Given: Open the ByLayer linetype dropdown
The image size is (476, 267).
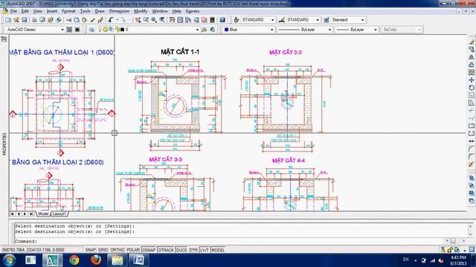Looking at the screenshot, I should [x=329, y=30].
